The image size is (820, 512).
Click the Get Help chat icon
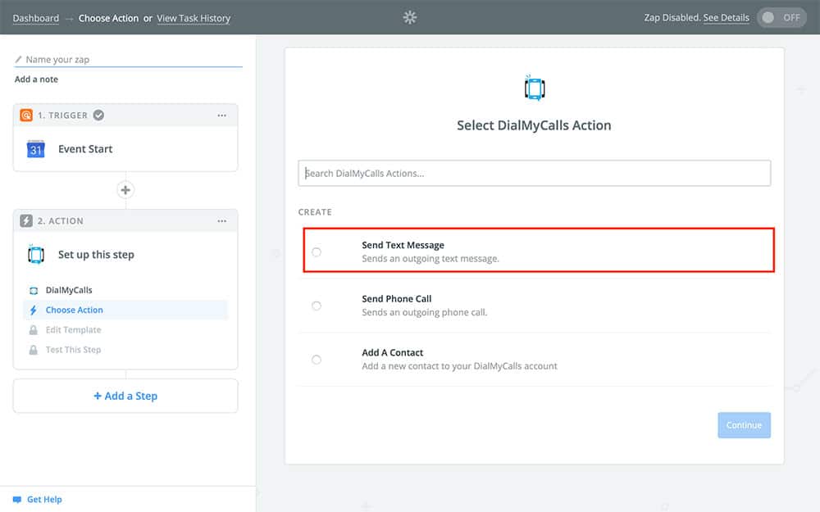tap(17, 499)
